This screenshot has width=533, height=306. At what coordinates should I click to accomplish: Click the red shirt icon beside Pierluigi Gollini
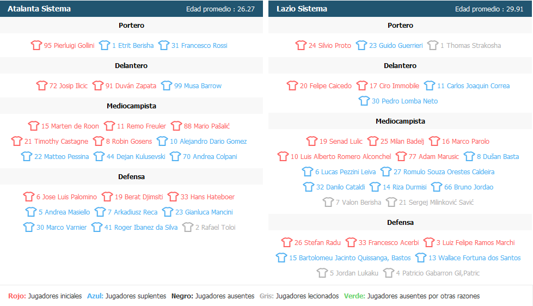[36, 46]
